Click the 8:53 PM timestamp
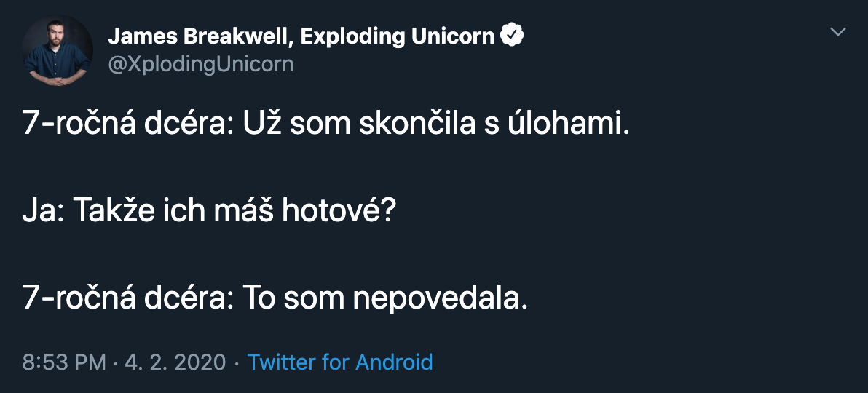The width and height of the screenshot is (868, 393). (64, 362)
